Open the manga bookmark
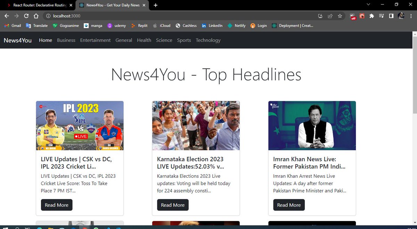Viewport: 417px width, 229px height. tap(93, 26)
